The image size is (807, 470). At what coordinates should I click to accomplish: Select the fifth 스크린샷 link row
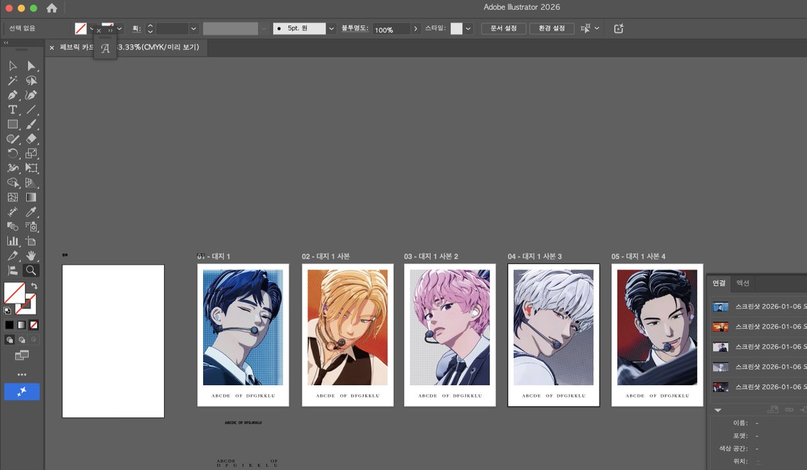click(x=759, y=387)
